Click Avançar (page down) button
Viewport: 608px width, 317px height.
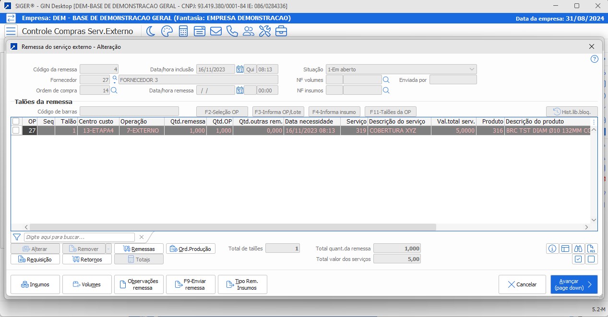pos(574,284)
